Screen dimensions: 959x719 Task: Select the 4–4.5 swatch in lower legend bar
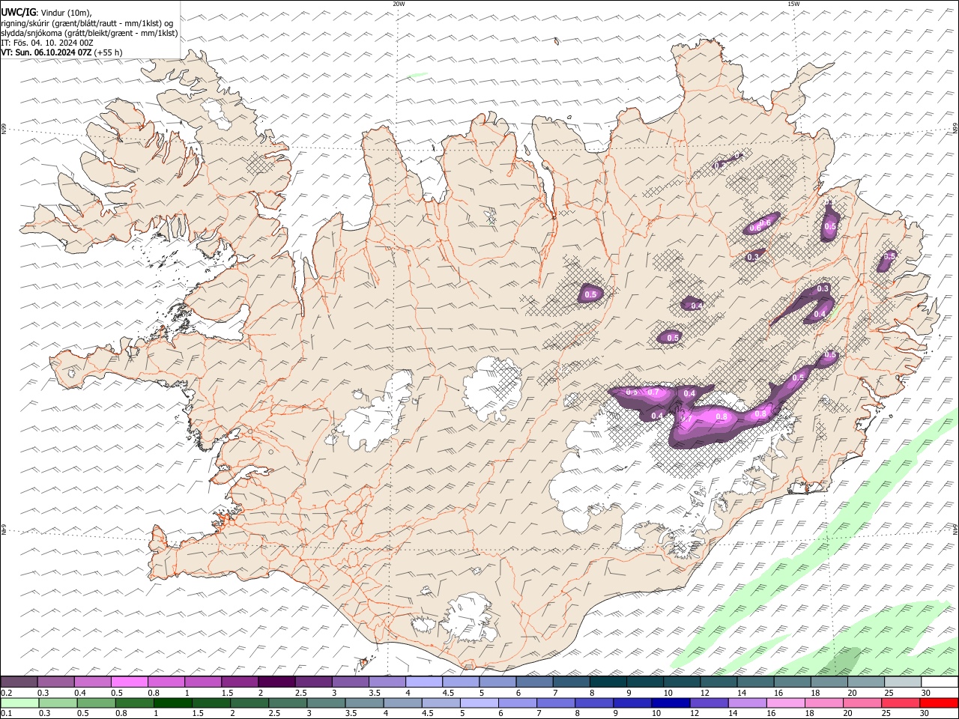click(x=402, y=703)
